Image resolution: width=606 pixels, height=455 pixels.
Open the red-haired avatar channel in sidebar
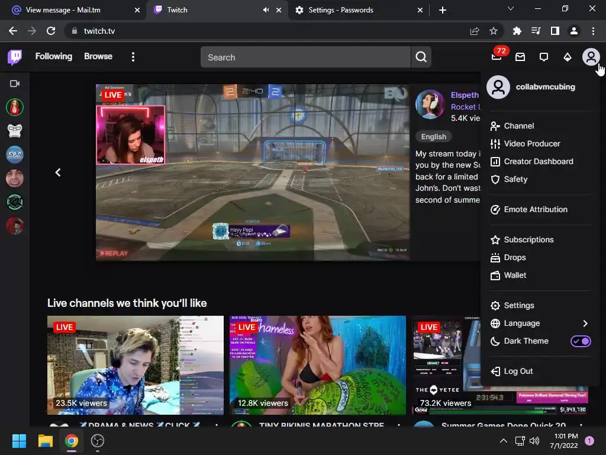tap(15, 226)
